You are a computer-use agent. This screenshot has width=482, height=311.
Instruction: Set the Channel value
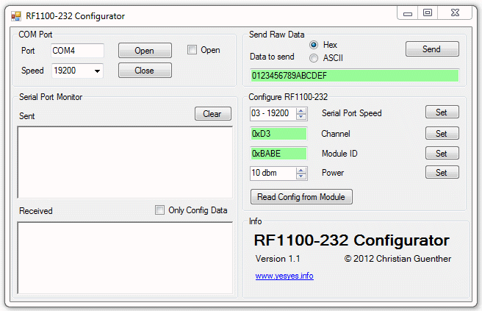point(442,134)
